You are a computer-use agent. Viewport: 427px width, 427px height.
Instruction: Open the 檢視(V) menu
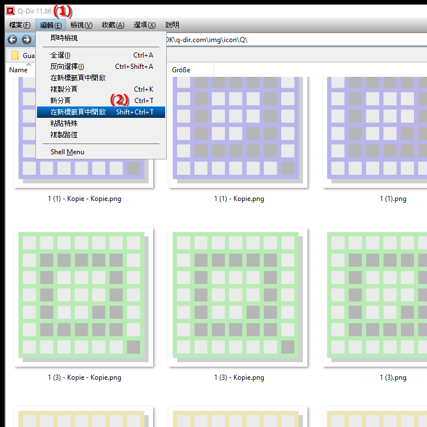81,25
